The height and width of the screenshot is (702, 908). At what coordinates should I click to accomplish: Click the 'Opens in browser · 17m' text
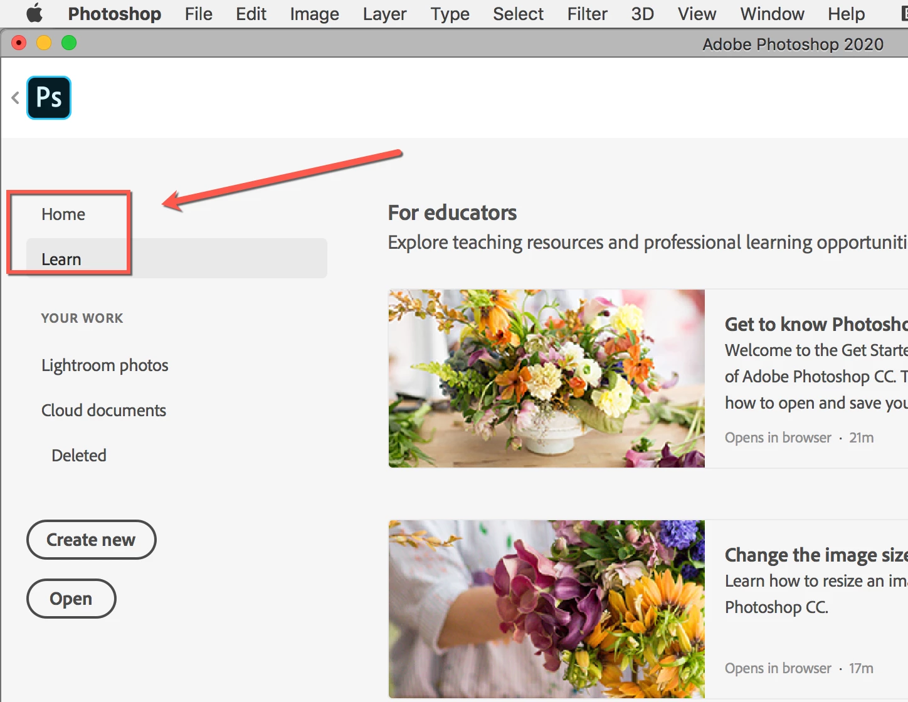(x=799, y=668)
